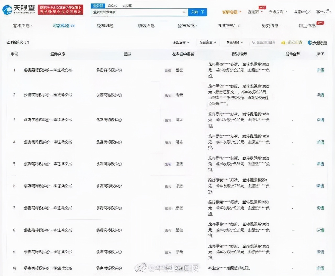Open the 知识产权 navigation tab
Screen dimensions: 335x276
click(227, 25)
